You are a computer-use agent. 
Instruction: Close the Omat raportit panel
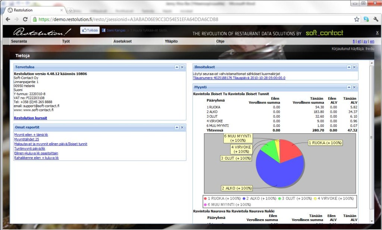[x=182, y=128]
